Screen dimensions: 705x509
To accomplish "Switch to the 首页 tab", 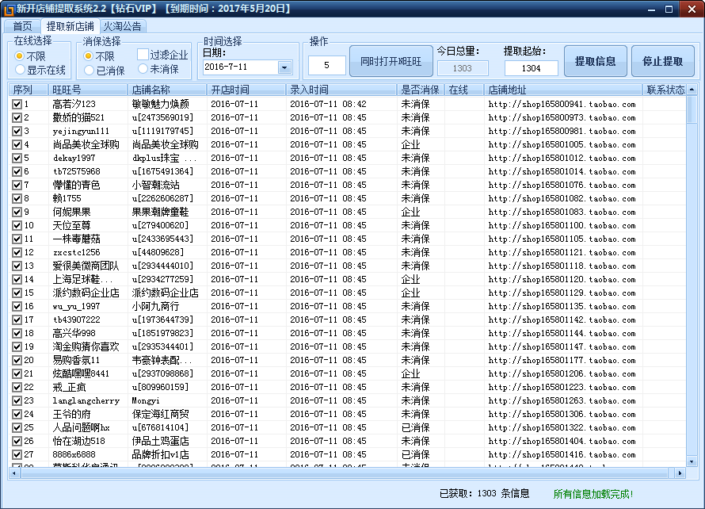I will 23,26.
